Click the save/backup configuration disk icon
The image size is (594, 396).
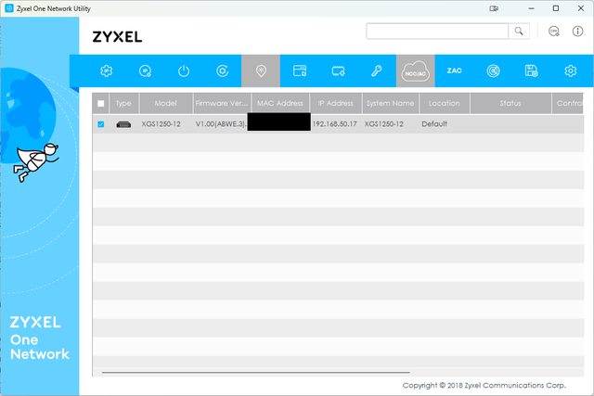(531, 70)
